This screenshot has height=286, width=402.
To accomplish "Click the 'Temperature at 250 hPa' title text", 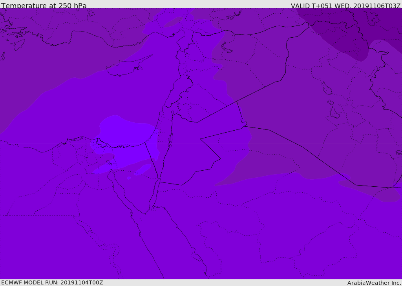I will 44,5.
